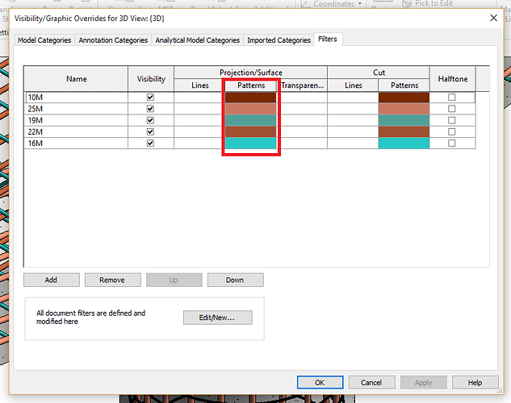
Task: Open projection pattern swatch for 16M
Action: [x=250, y=143]
